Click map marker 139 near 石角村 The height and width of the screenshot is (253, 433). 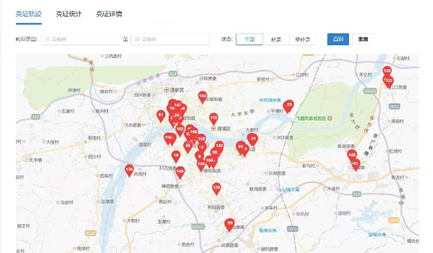click(387, 71)
